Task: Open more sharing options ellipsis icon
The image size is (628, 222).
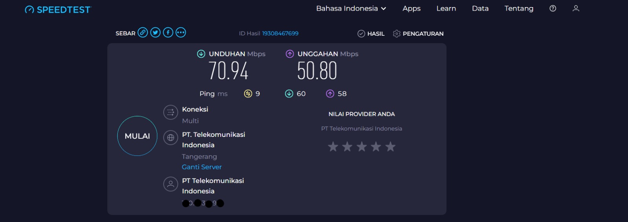Action: [181, 33]
